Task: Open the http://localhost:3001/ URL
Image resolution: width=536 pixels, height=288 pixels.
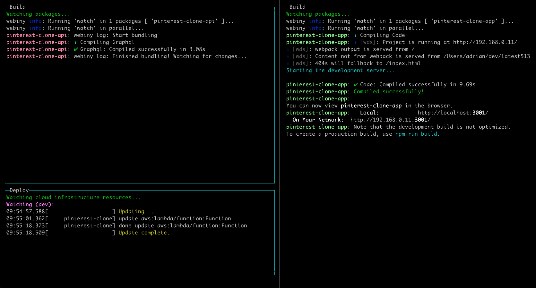Action: pos(453,113)
